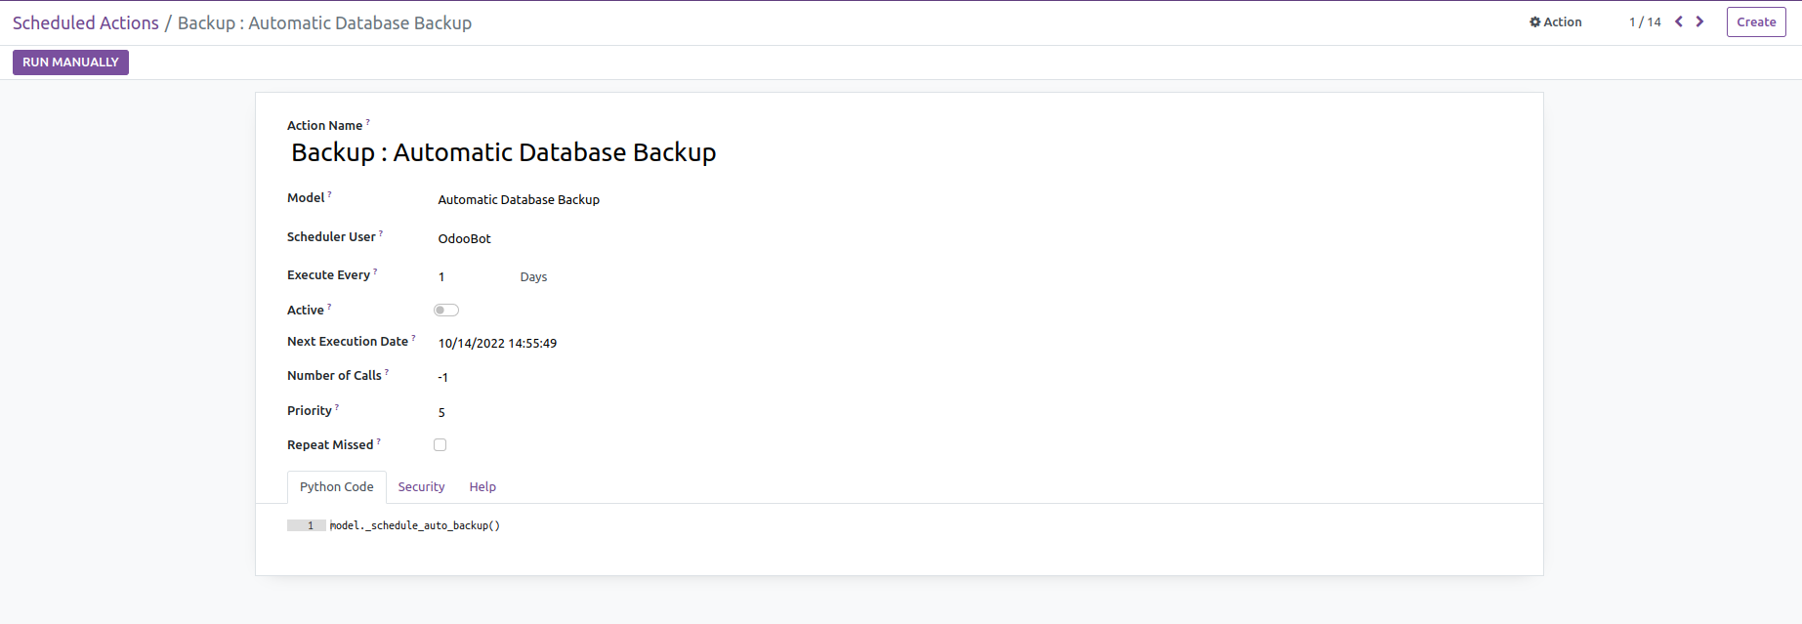
Task: Open the Help tab
Action: (x=482, y=487)
